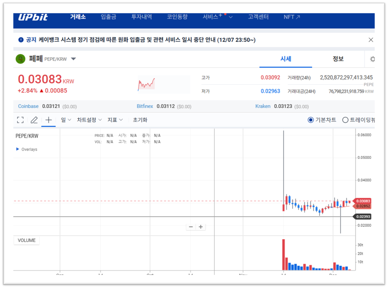This screenshot has height=288, width=388.
Task: Zoom out the chart with minus button
Action: click(191, 227)
